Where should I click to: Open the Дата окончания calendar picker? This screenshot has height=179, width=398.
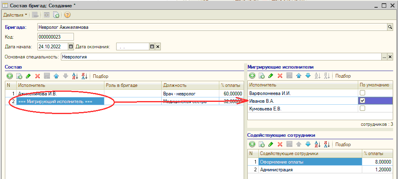152,46
